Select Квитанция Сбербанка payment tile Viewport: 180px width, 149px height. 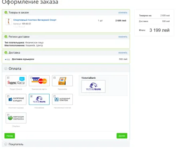tap(16, 118)
